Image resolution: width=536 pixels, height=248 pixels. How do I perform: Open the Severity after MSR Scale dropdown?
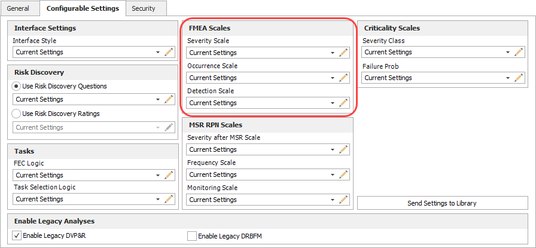[x=333, y=150]
